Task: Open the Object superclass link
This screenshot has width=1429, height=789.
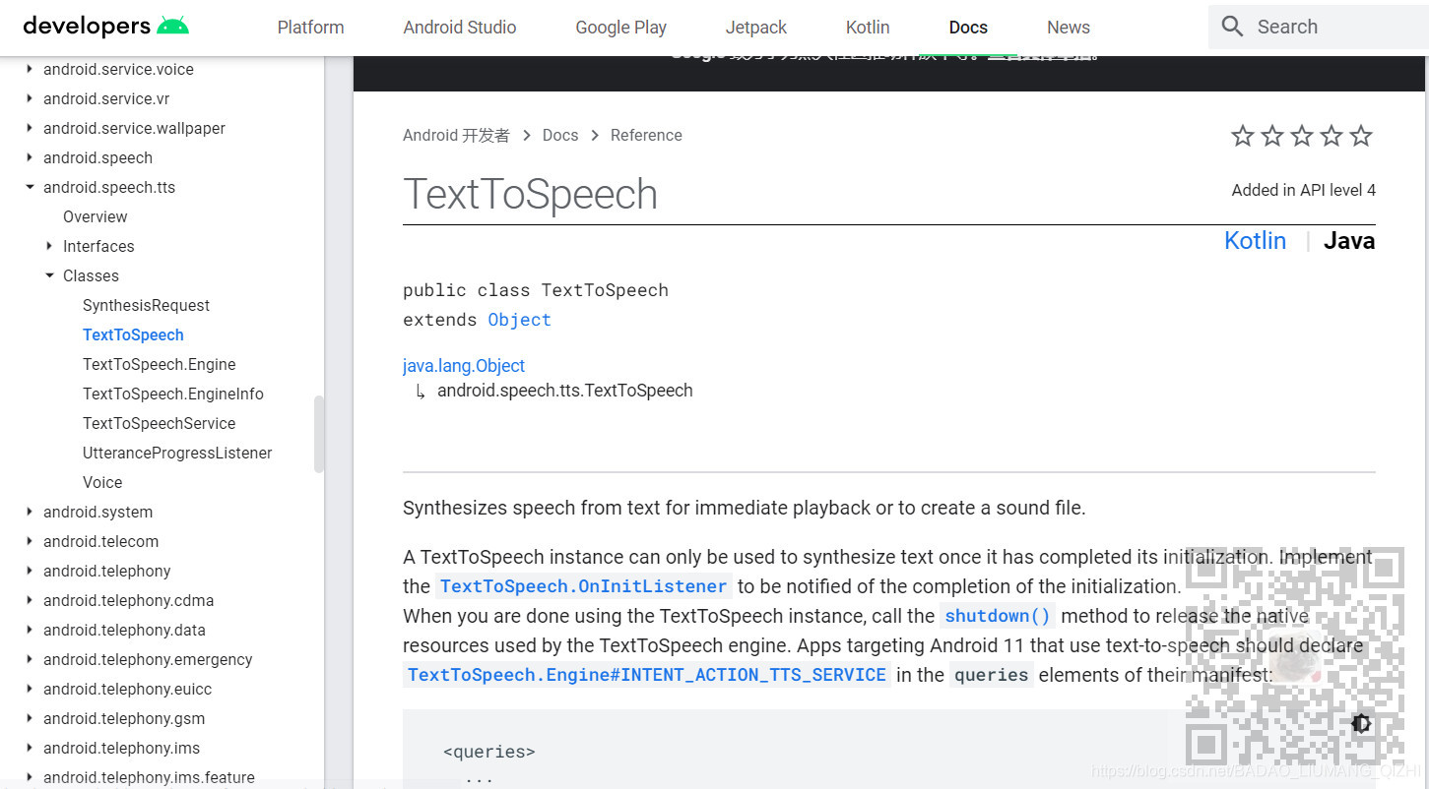Action: [x=519, y=320]
